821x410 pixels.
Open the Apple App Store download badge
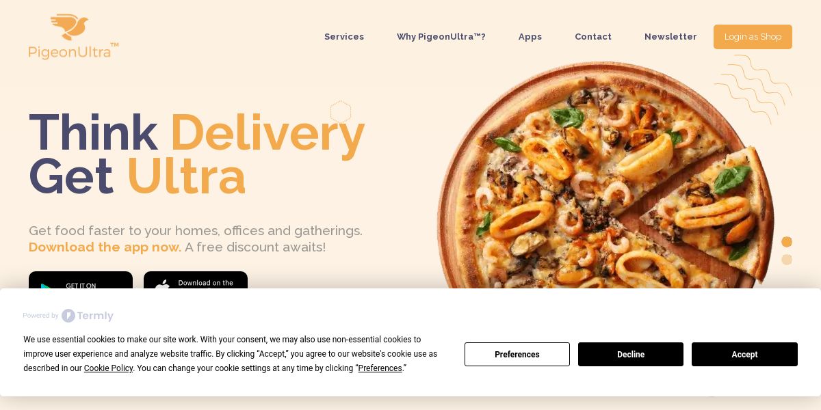[196, 280]
